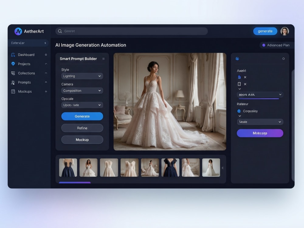This screenshot has width=304, height=228.
Task: Open the Style Lighting dropdown
Action: (x=82, y=76)
